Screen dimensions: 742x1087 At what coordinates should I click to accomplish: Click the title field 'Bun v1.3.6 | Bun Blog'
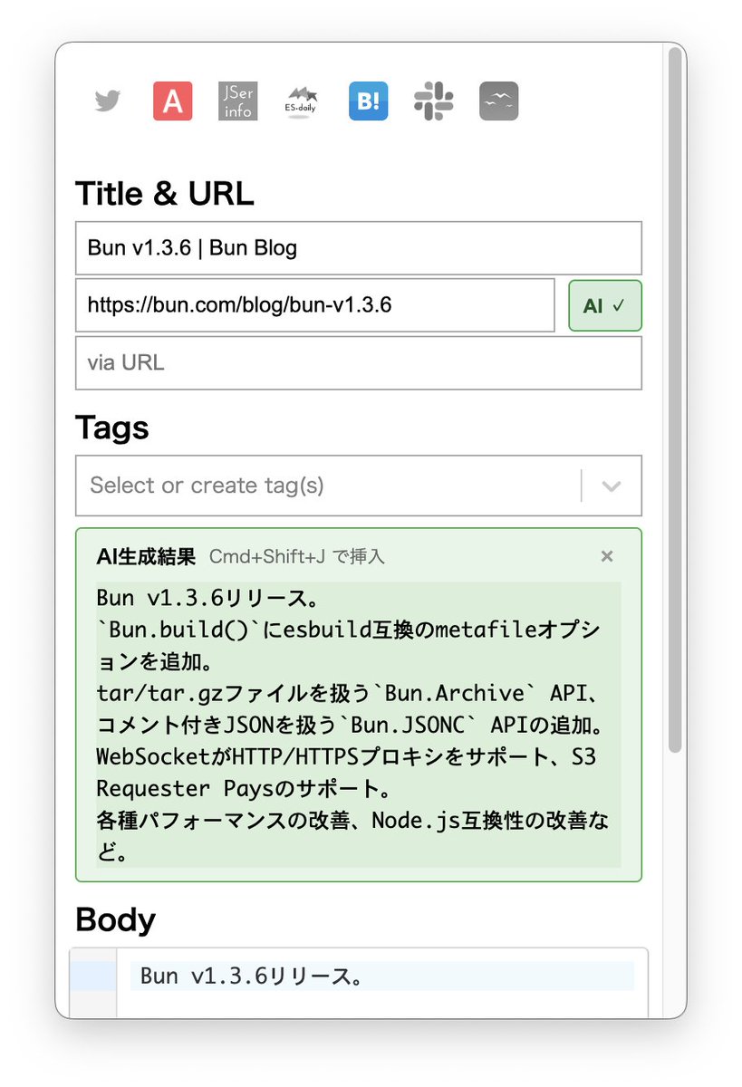tap(359, 248)
